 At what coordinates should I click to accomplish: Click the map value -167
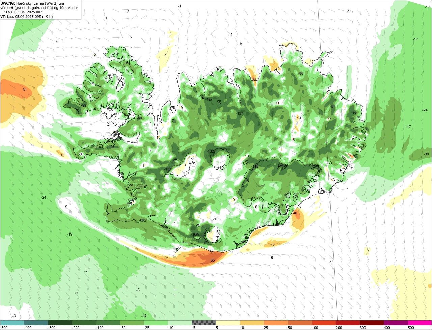click(195, 234)
